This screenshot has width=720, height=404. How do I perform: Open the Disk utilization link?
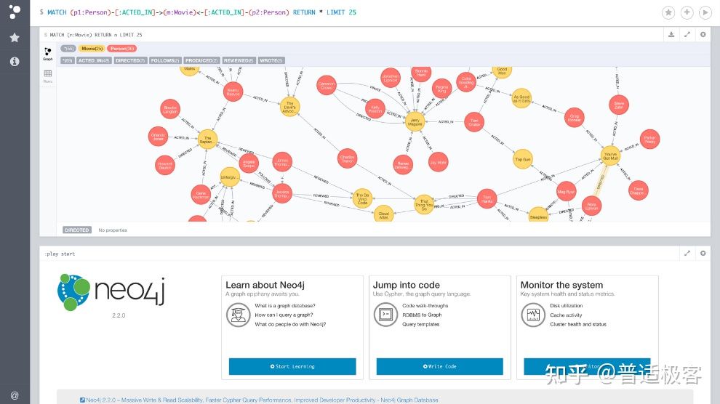click(x=566, y=305)
